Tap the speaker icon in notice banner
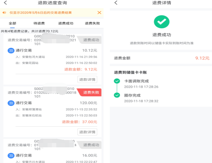This screenshot has width=212, height=163. click(4, 13)
